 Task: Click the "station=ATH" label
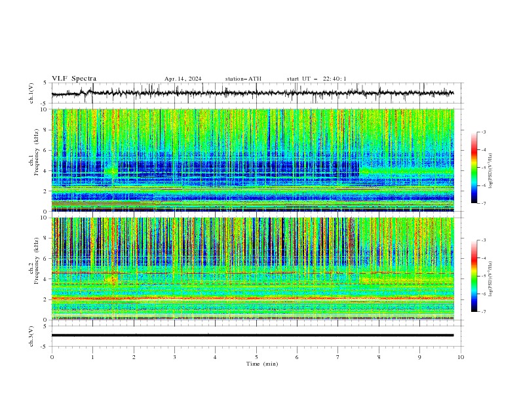click(243, 79)
